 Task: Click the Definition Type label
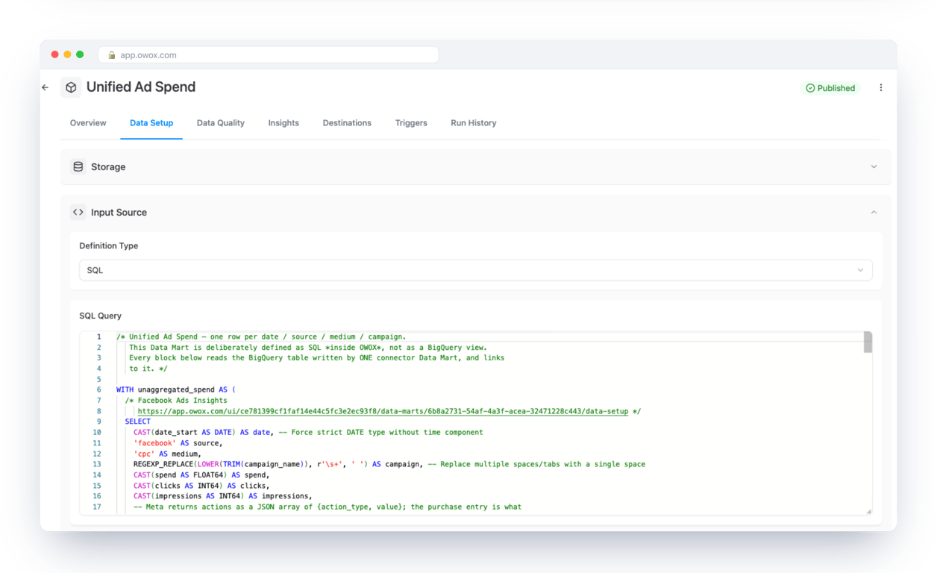click(109, 245)
